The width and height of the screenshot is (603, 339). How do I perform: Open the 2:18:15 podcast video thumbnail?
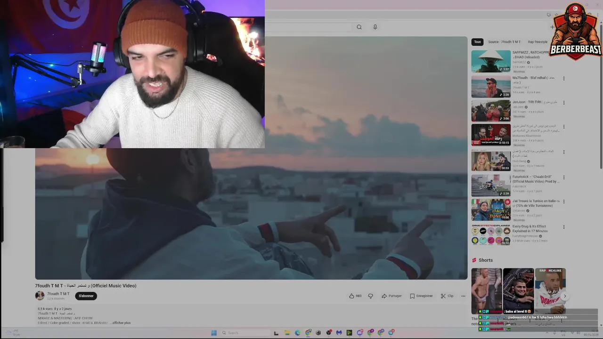pos(491,135)
